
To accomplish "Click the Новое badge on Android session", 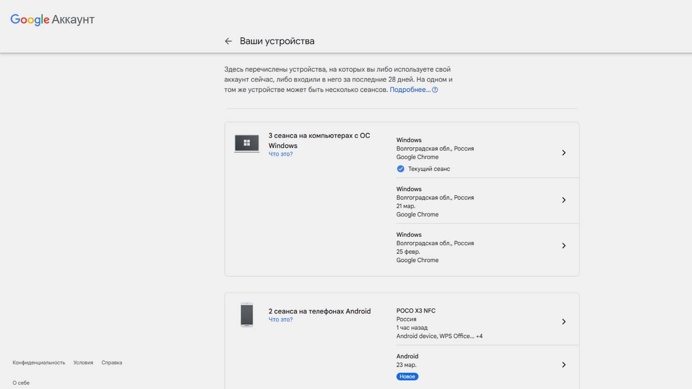I will click(x=407, y=376).
